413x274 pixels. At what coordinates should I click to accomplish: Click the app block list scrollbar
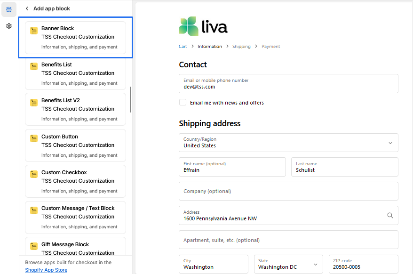click(x=130, y=99)
